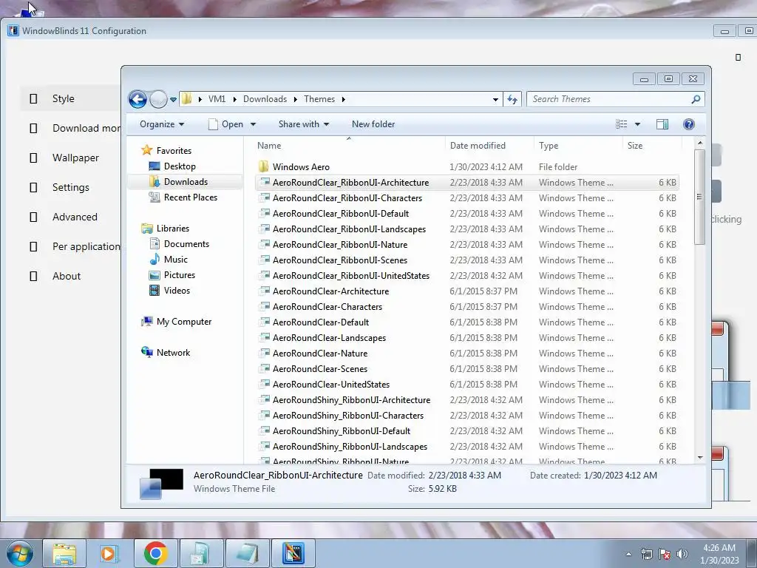Viewport: 757px width, 568px height.
Task: Open the Organize menu
Action: point(162,124)
